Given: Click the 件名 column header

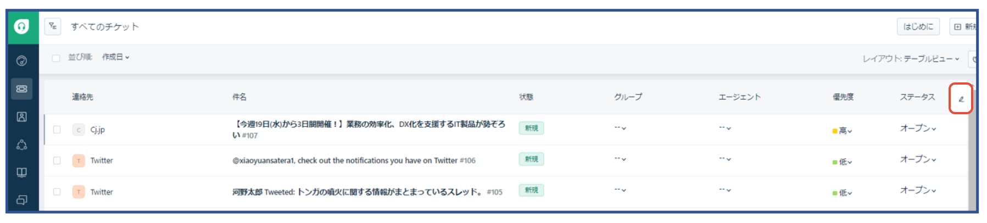Looking at the screenshot, I should pos(239,97).
